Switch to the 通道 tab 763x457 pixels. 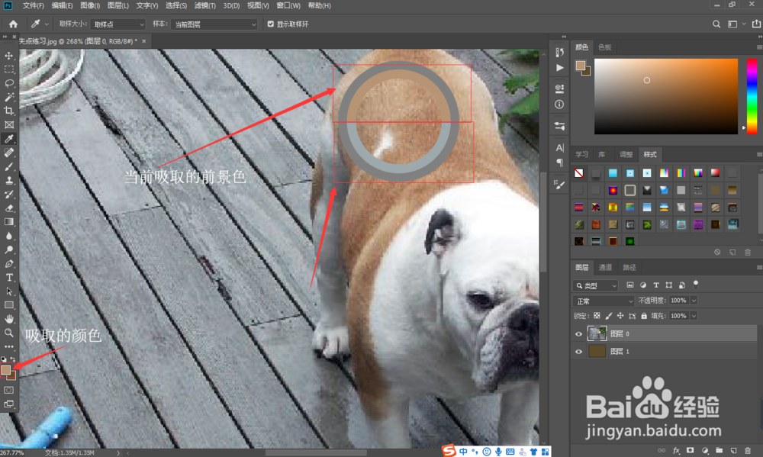click(x=605, y=267)
